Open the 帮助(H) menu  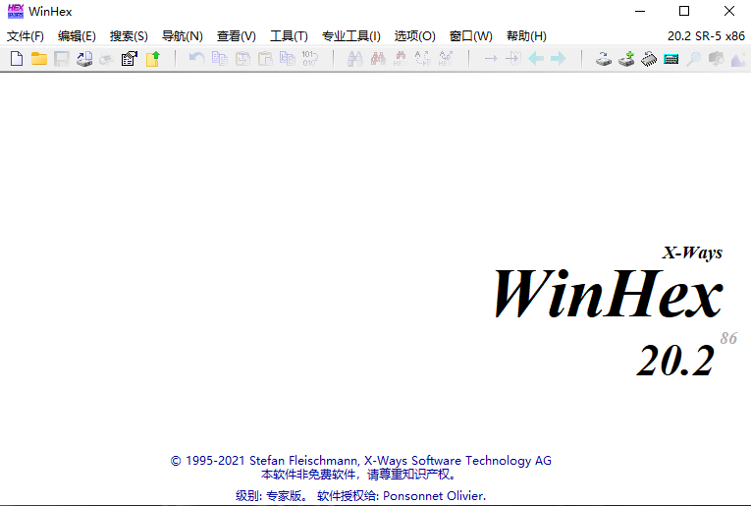point(526,36)
